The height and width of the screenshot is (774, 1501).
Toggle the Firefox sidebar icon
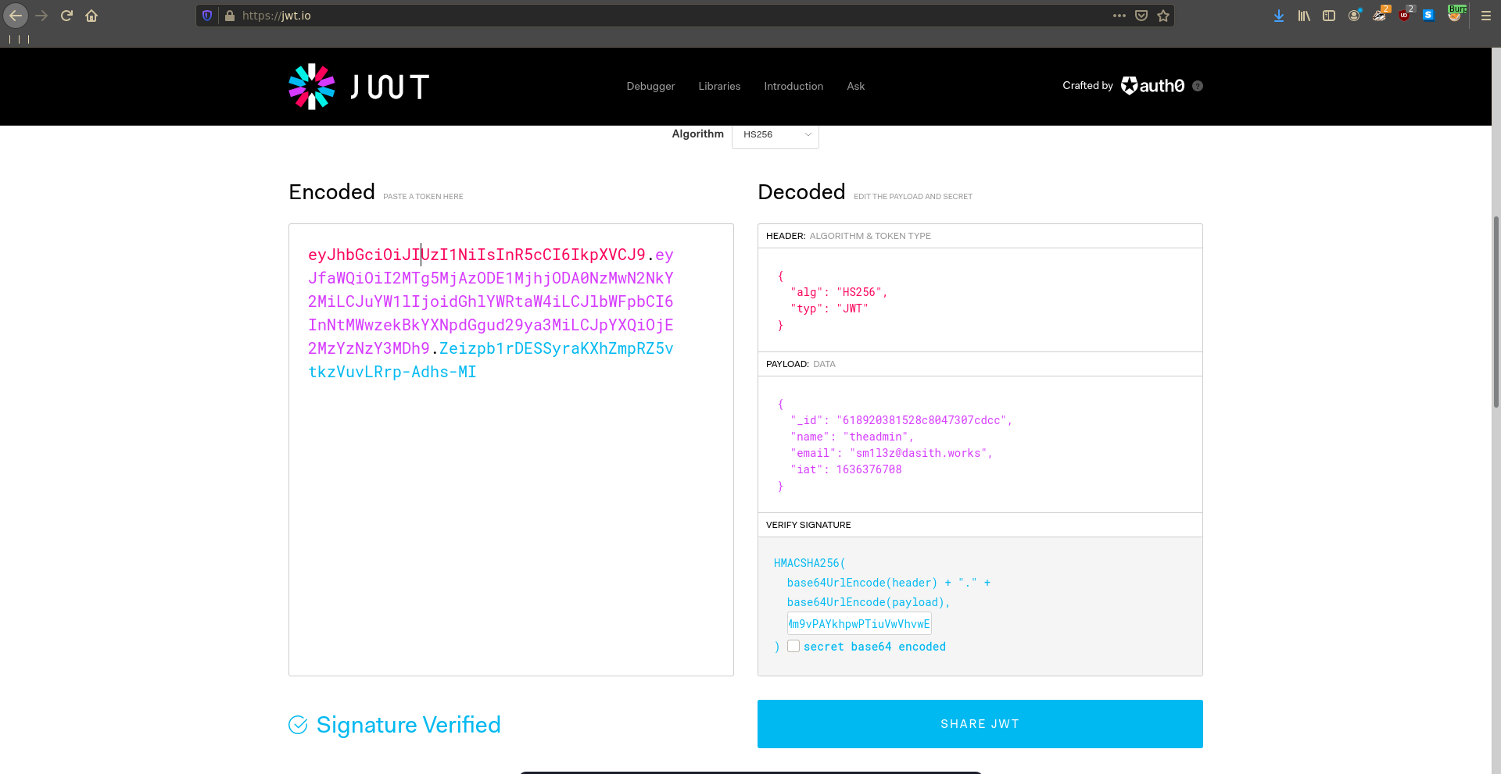[1329, 16]
